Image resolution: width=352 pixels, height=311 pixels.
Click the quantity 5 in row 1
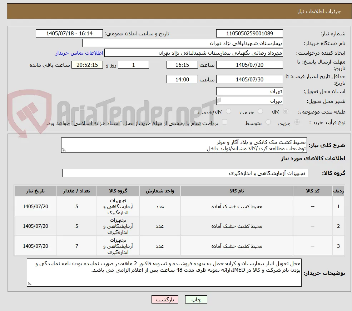(x=76, y=206)
